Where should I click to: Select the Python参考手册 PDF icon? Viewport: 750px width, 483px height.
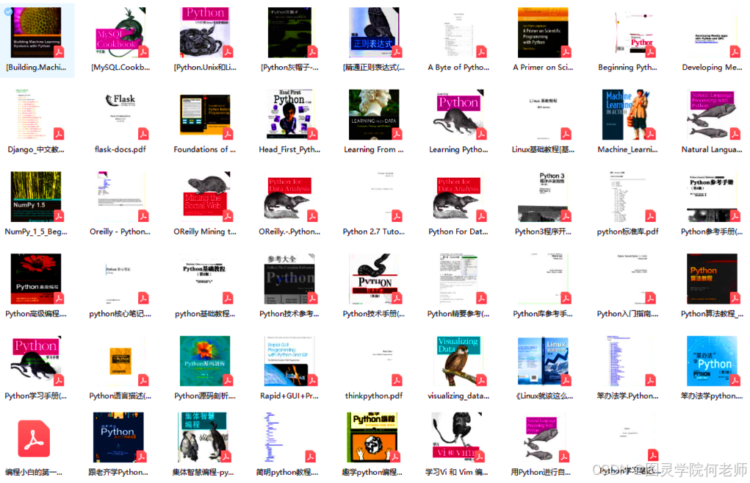[713, 197]
